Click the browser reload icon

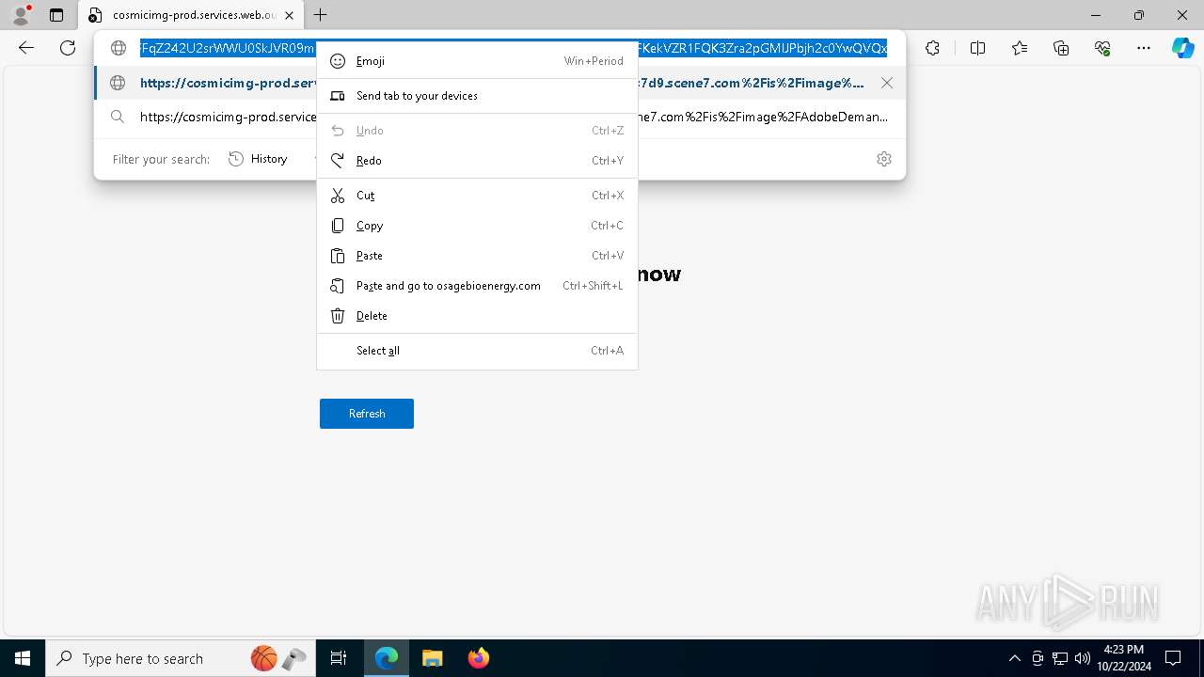pos(68,48)
